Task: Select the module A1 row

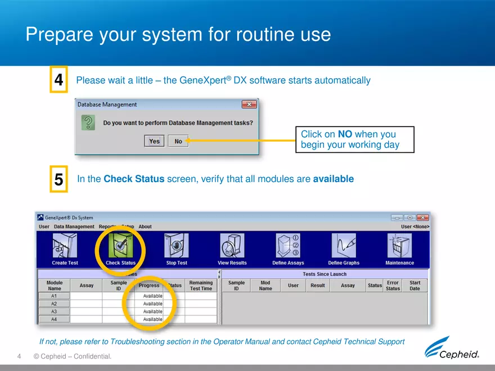Action: pos(54,296)
